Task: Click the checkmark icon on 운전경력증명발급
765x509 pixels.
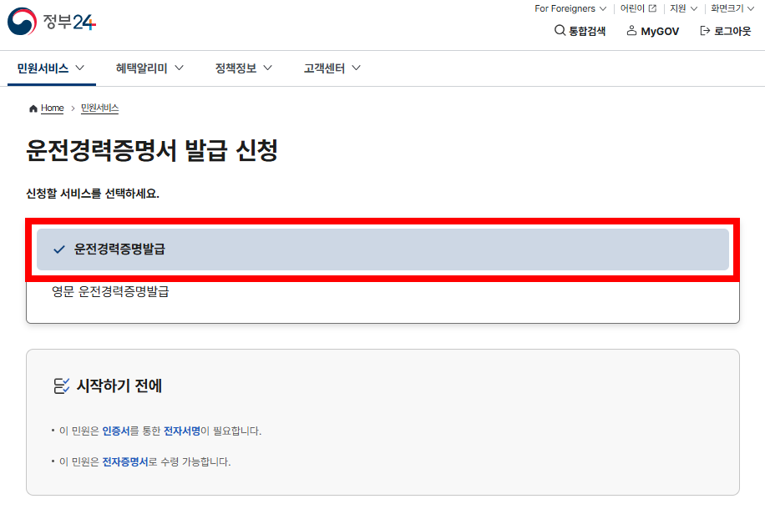Action: click(57, 249)
